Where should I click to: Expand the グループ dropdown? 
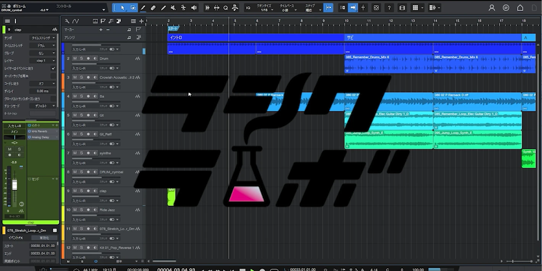pyautogui.click(x=43, y=53)
